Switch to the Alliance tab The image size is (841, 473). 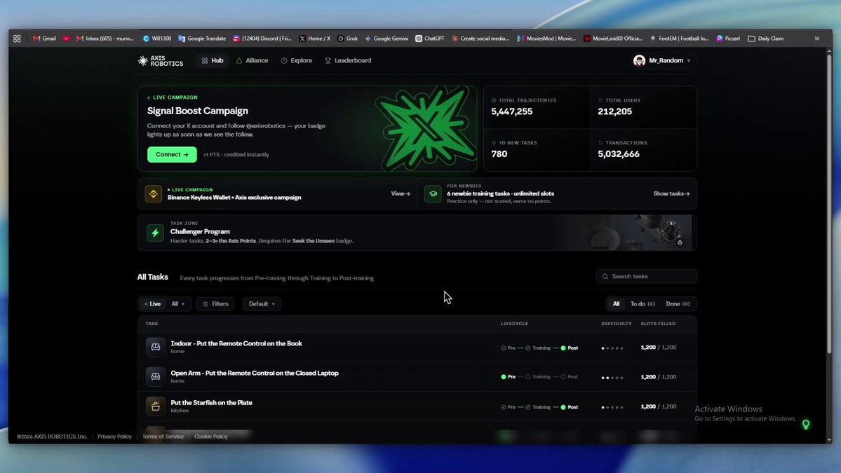point(252,60)
